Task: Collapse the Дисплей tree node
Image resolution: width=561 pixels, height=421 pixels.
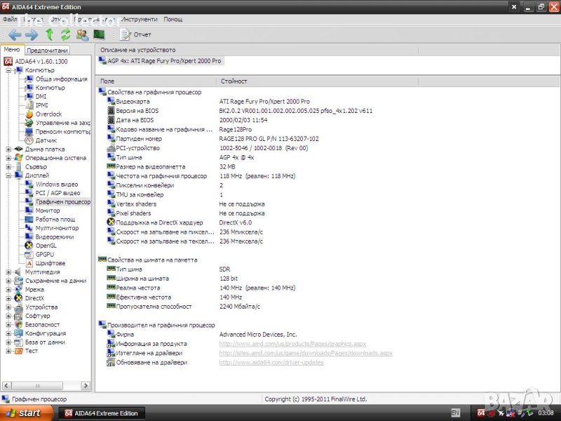Action: click(8, 175)
